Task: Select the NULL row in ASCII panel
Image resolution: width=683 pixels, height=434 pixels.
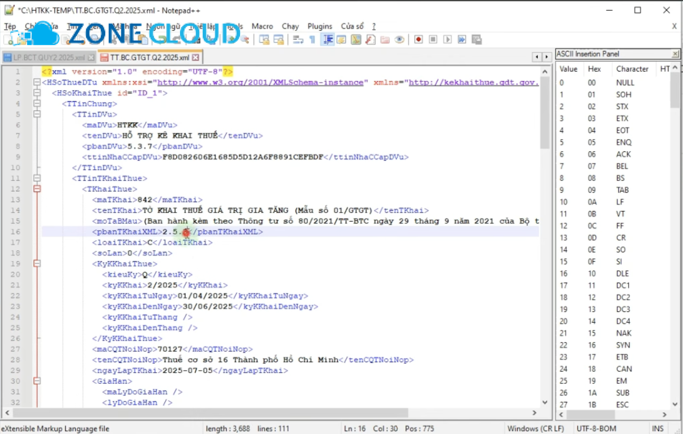Action: pos(613,82)
